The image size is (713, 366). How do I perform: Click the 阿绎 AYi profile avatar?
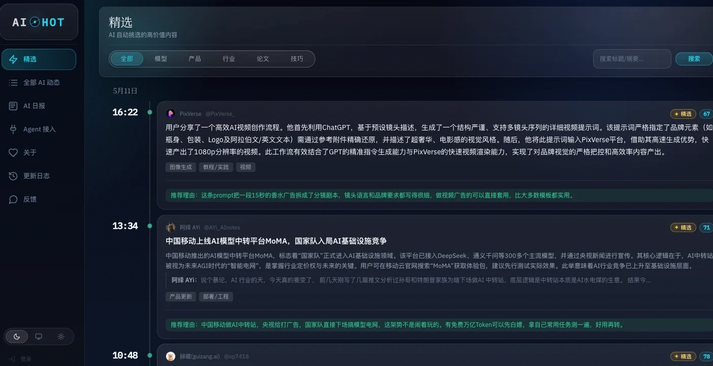pos(171,227)
